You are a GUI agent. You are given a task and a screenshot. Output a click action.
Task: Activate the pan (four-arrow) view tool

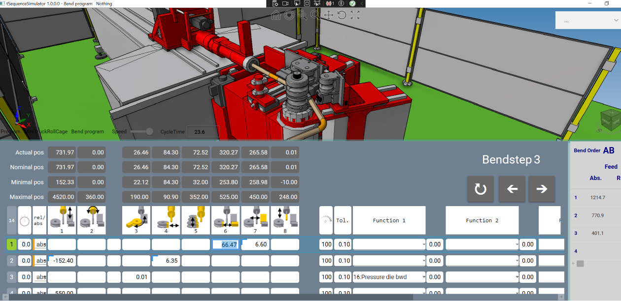pos(329,15)
